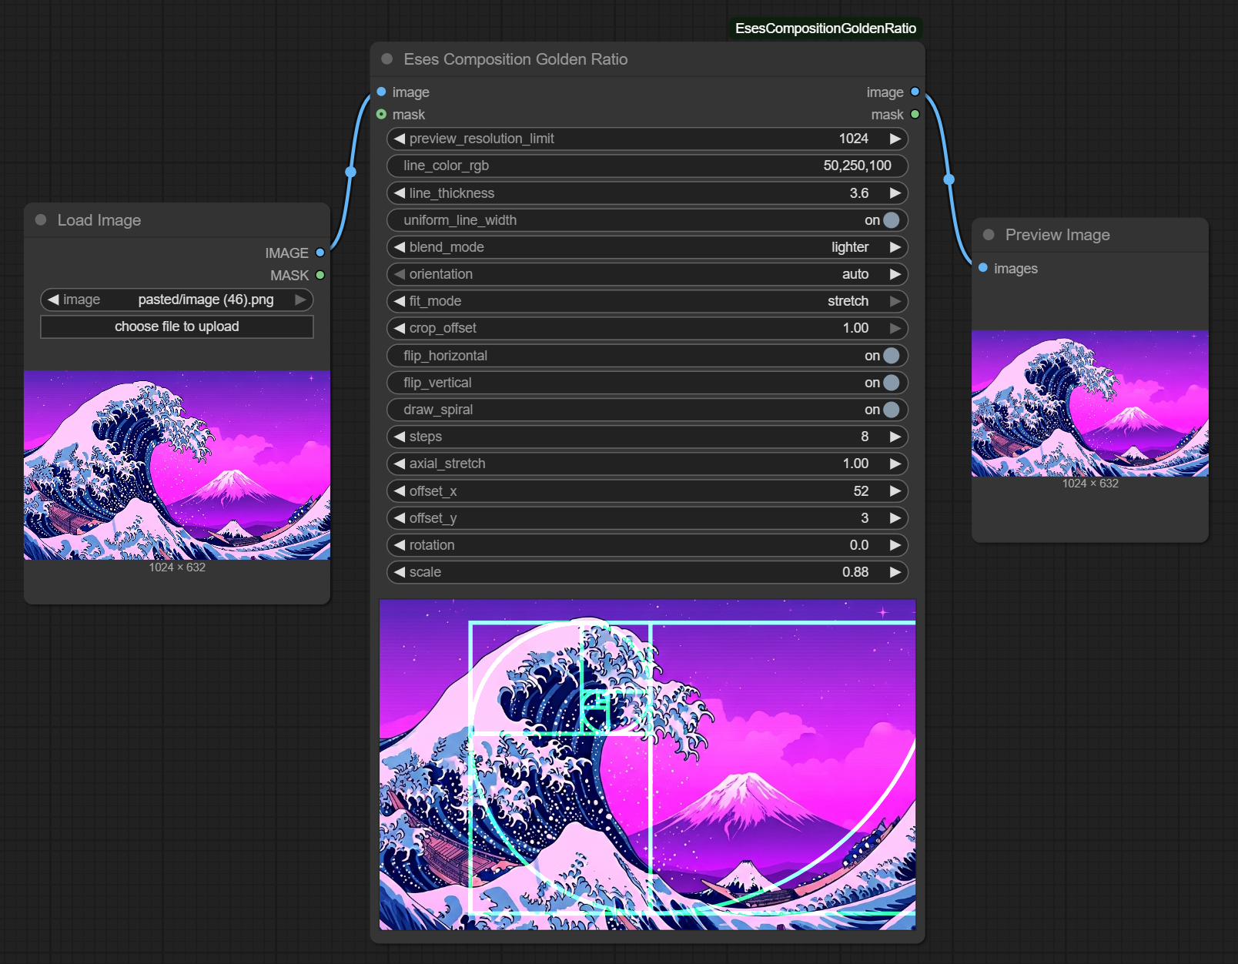1238x964 pixels.
Task: Click the Load Image node title
Action: click(99, 220)
